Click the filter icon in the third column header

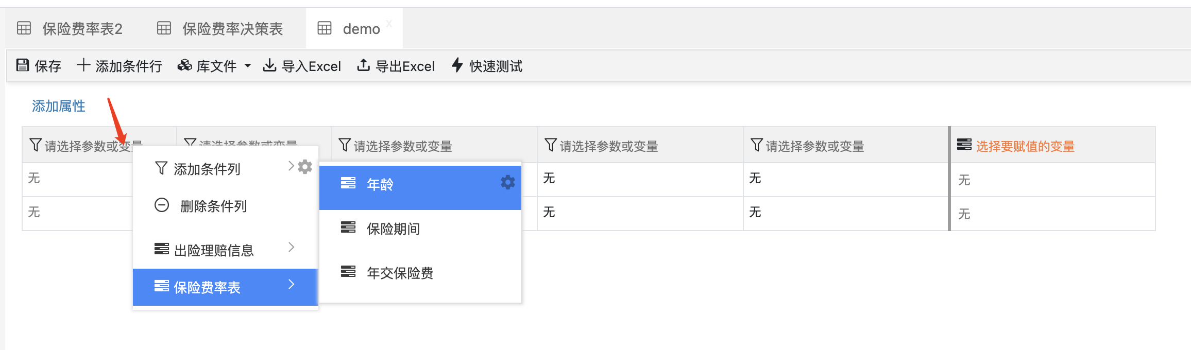pyautogui.click(x=345, y=145)
